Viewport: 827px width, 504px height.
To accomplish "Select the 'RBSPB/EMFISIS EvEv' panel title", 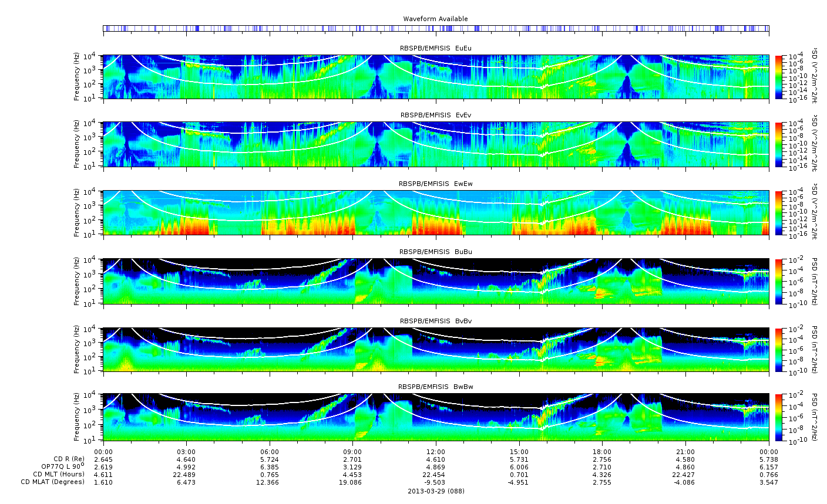I will [436, 115].
